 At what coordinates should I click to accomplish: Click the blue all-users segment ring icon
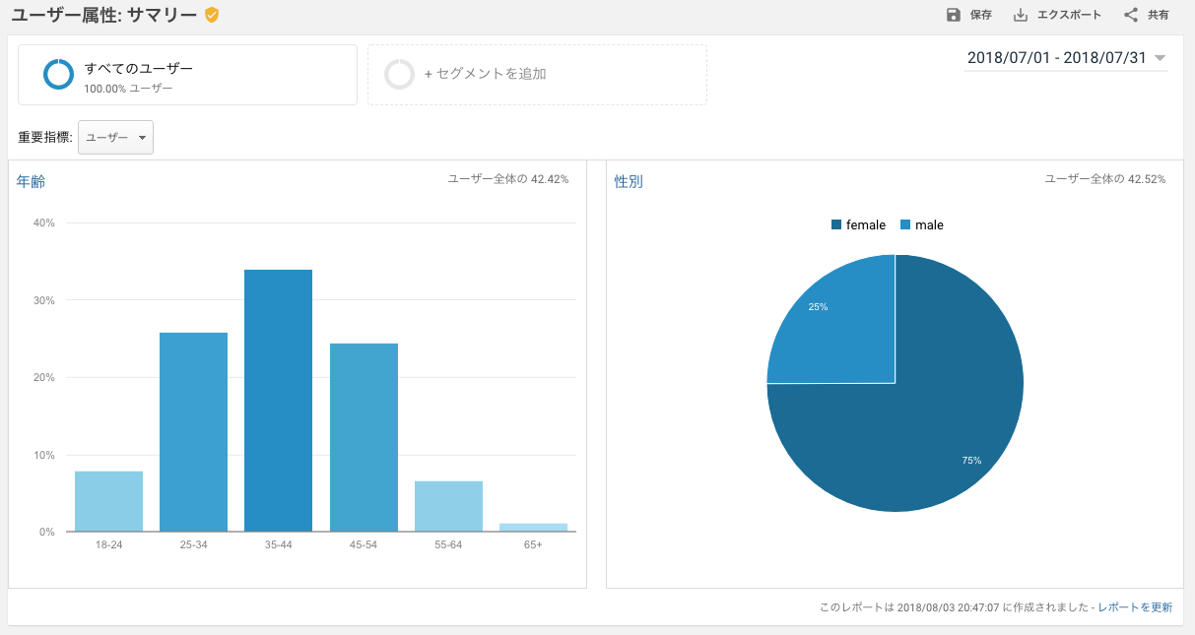[58, 75]
